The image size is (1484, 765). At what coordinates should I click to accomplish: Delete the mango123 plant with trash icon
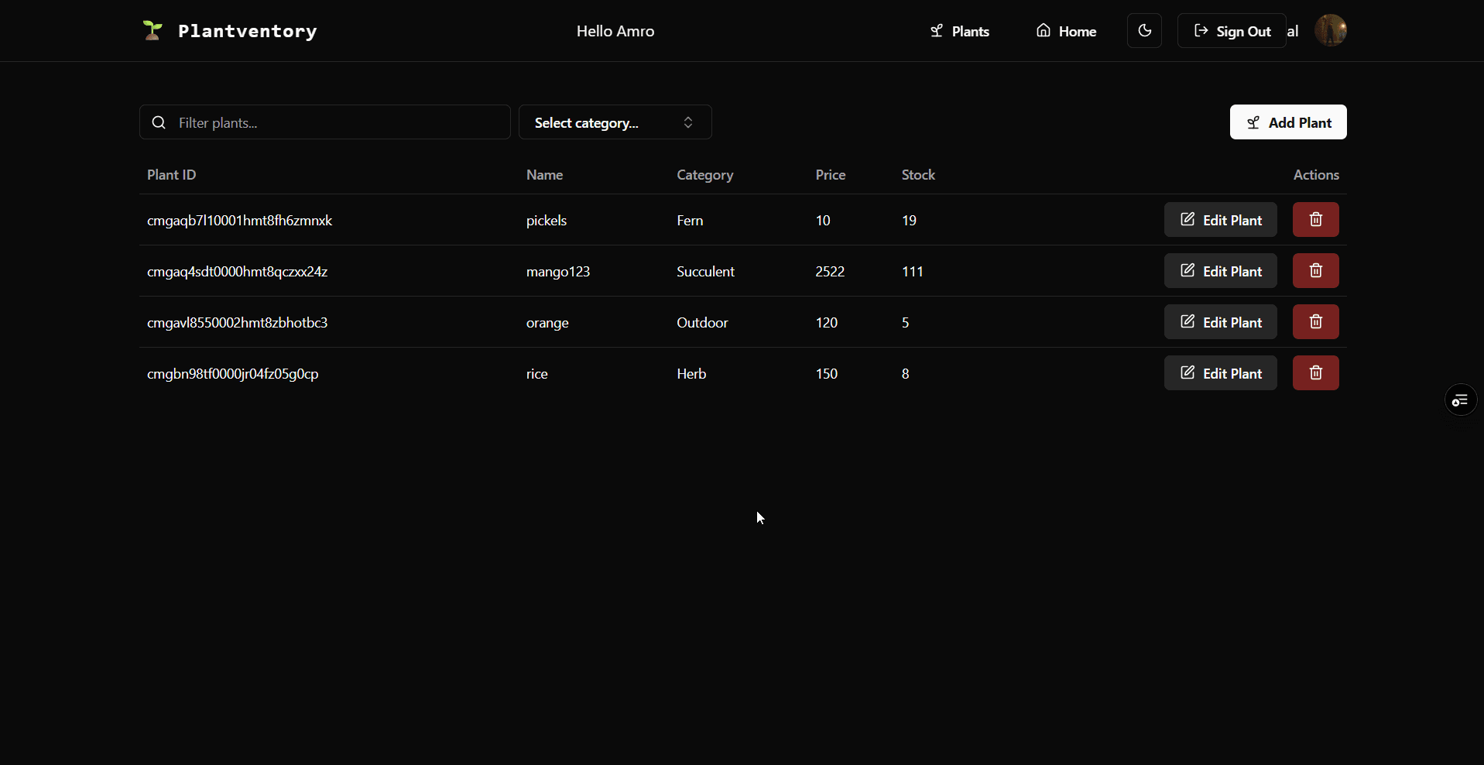(1315, 271)
